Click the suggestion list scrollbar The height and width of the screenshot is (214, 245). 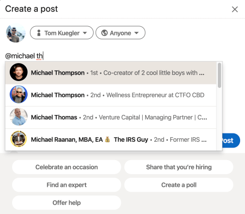click(219, 75)
